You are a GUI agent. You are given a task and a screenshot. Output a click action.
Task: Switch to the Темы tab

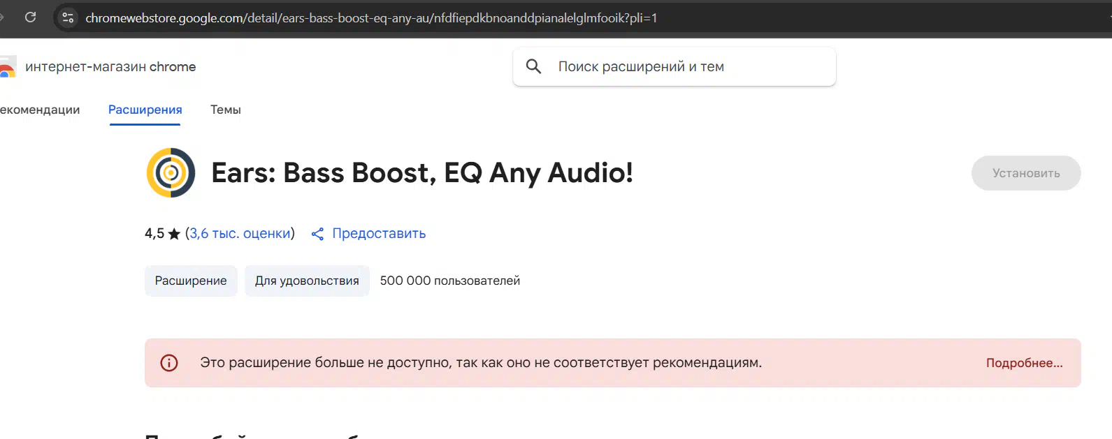tap(226, 110)
